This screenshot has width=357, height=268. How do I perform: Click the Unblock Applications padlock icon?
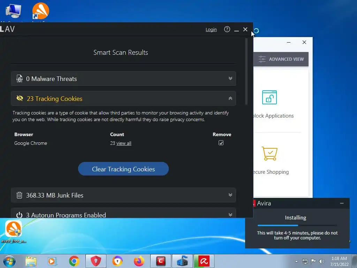click(269, 97)
